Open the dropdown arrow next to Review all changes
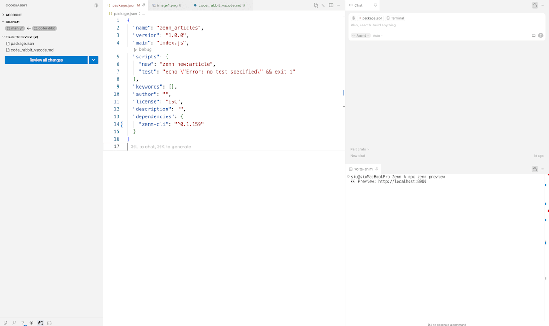Screen dimensions: 549x326 94,60
